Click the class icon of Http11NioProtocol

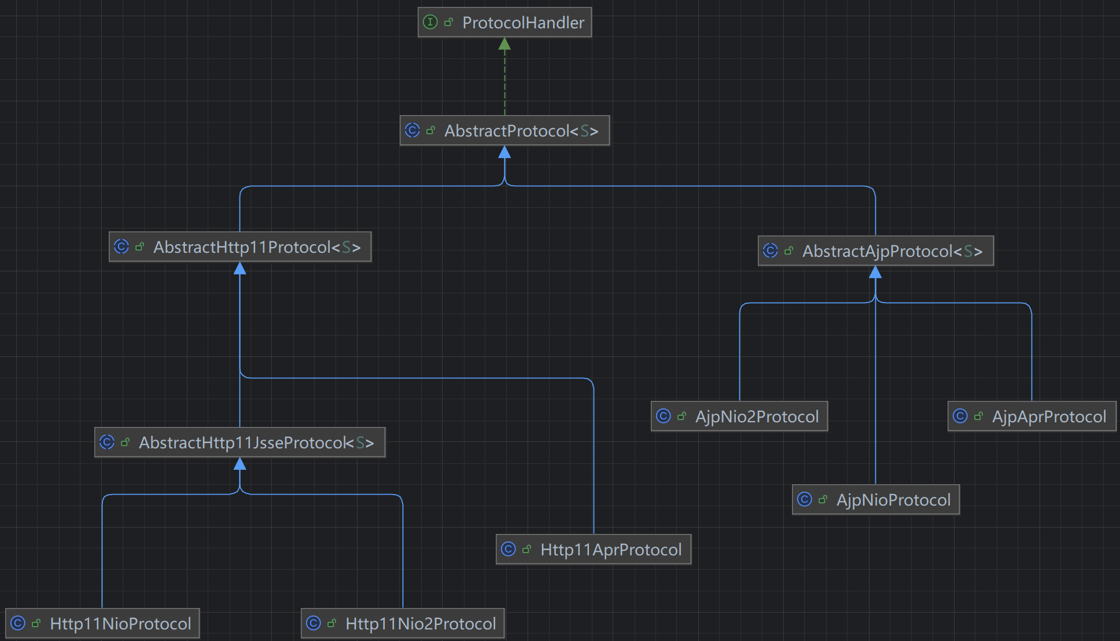click(18, 624)
